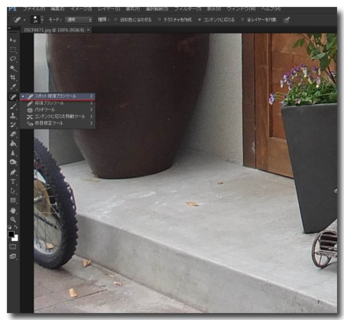Screen dimensions: 344x320
Task: Select the Rectangular Marquee tool
Action: [13, 50]
